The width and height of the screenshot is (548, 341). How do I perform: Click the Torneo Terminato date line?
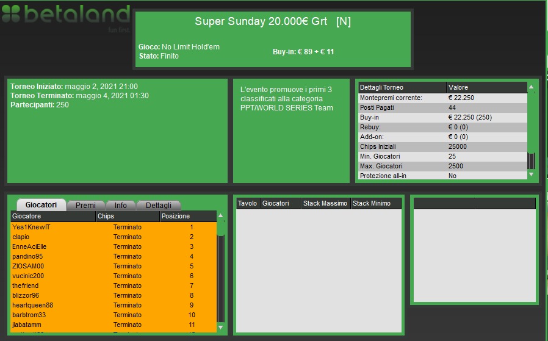coord(80,95)
